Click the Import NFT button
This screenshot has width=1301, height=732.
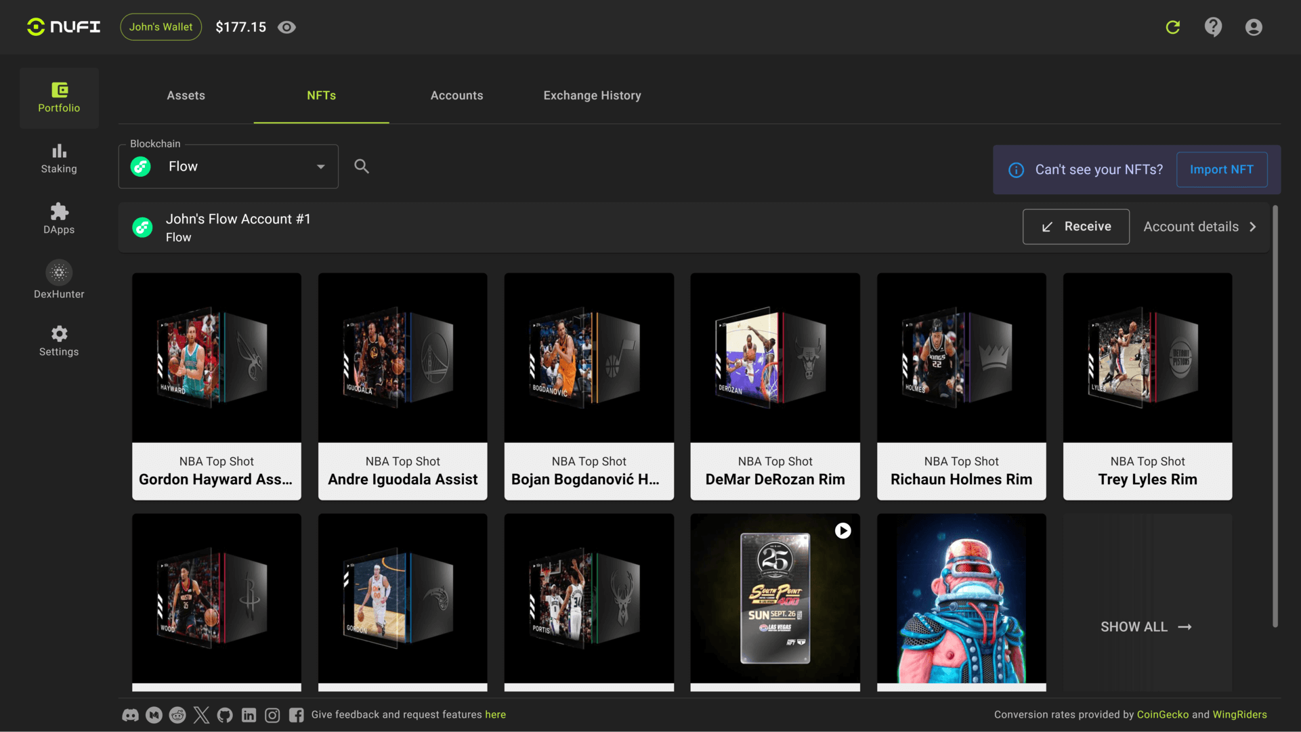1222,169
